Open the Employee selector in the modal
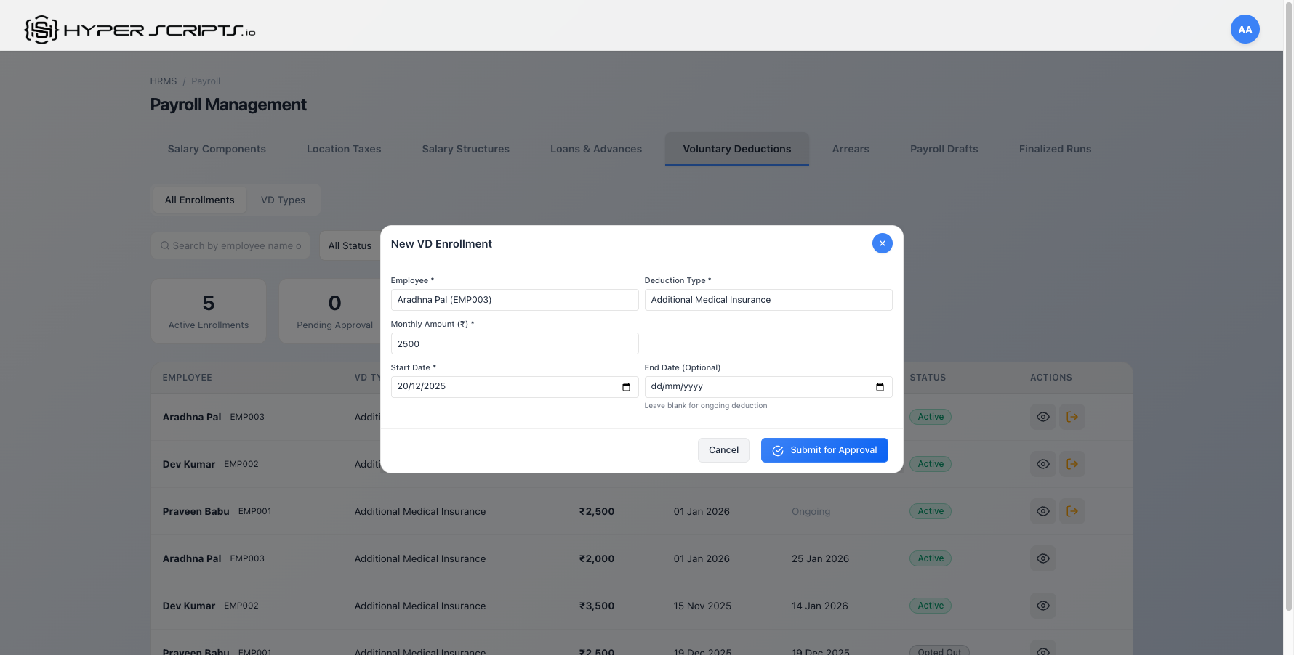1294x655 pixels. tap(514, 299)
